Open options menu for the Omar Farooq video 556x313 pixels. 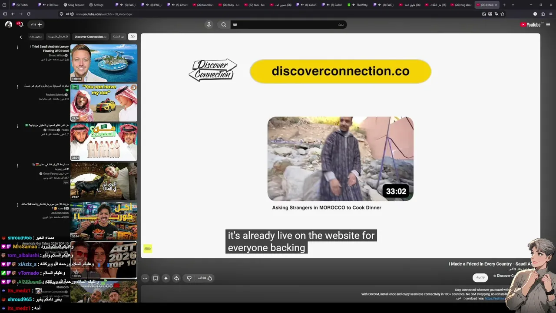click(18, 165)
